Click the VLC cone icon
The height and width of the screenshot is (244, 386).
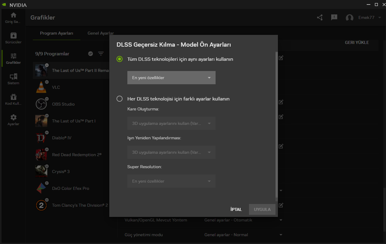point(41,87)
